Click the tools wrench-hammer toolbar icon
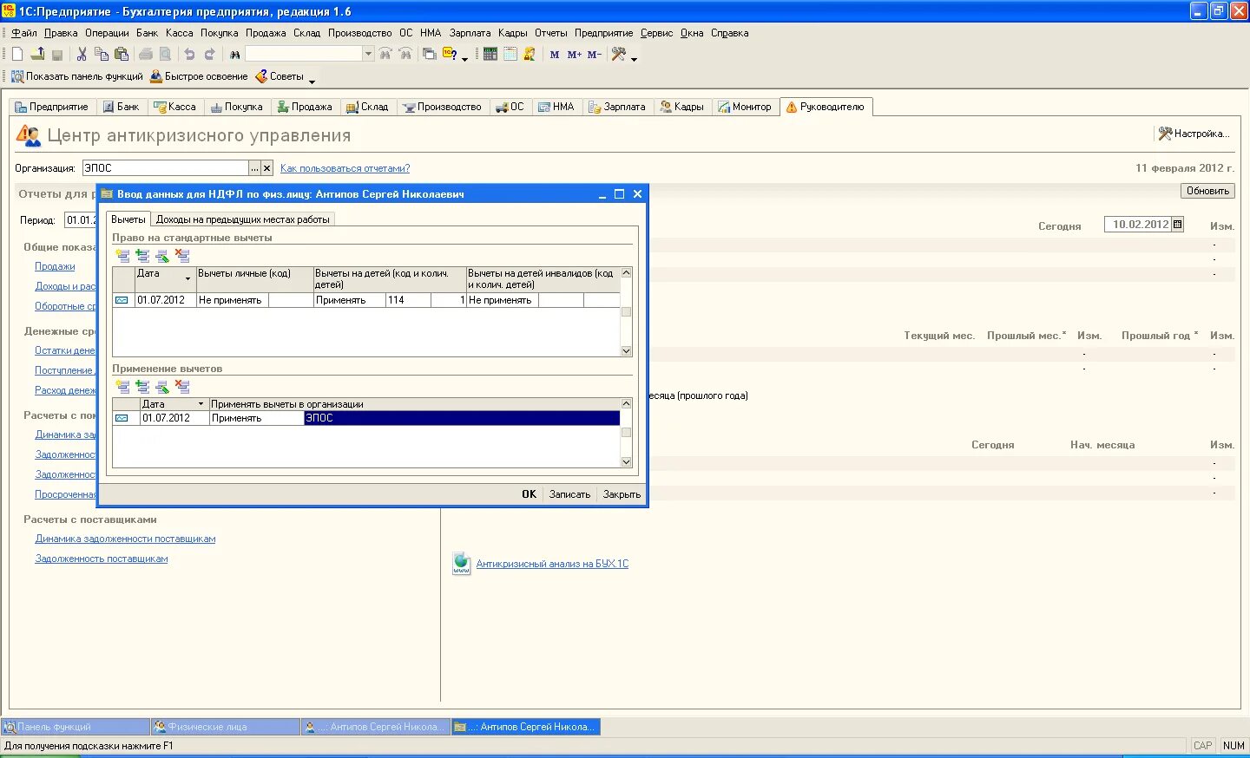1250x758 pixels. (x=619, y=54)
